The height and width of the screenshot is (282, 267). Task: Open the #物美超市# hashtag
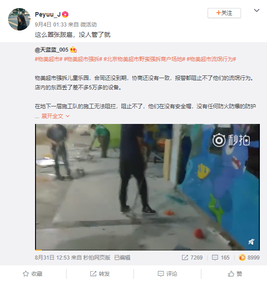click(x=49, y=59)
